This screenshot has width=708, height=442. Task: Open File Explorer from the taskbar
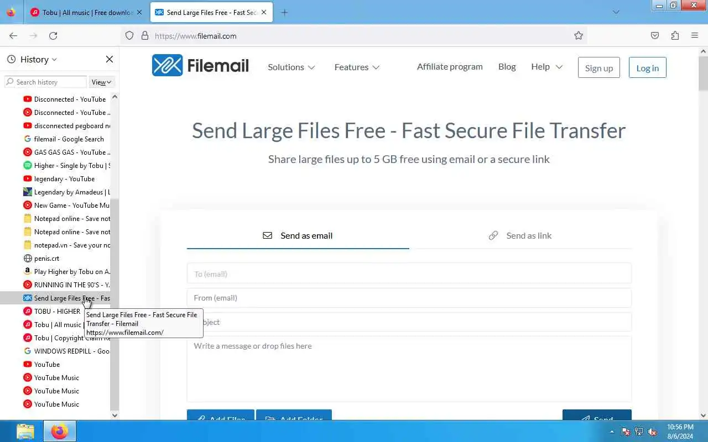[x=25, y=431]
